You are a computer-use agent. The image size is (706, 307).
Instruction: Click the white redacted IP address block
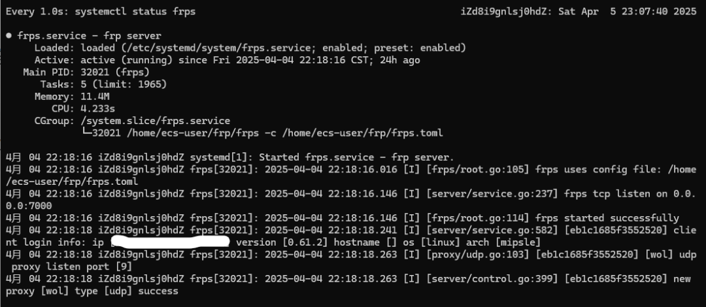point(170,242)
